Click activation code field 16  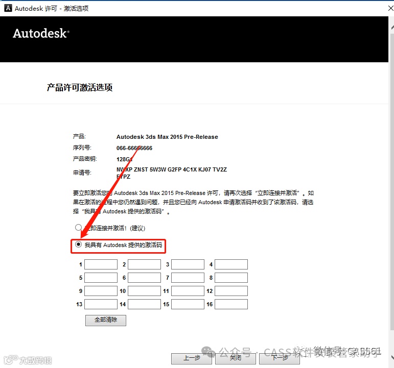[231, 304]
